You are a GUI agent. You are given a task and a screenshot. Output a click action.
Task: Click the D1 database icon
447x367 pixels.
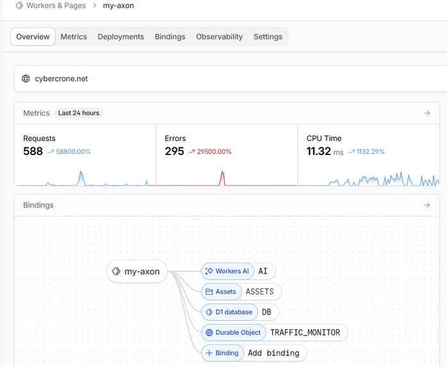[209, 313]
